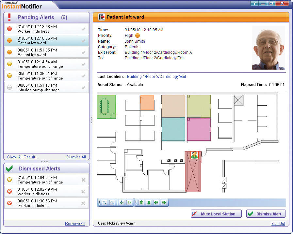293x234 pixels.
Task: Click the pink room on the floor map
Action: click(199, 129)
